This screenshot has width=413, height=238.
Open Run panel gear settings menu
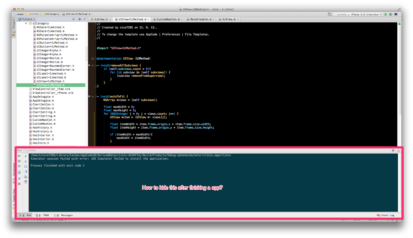(x=393, y=151)
